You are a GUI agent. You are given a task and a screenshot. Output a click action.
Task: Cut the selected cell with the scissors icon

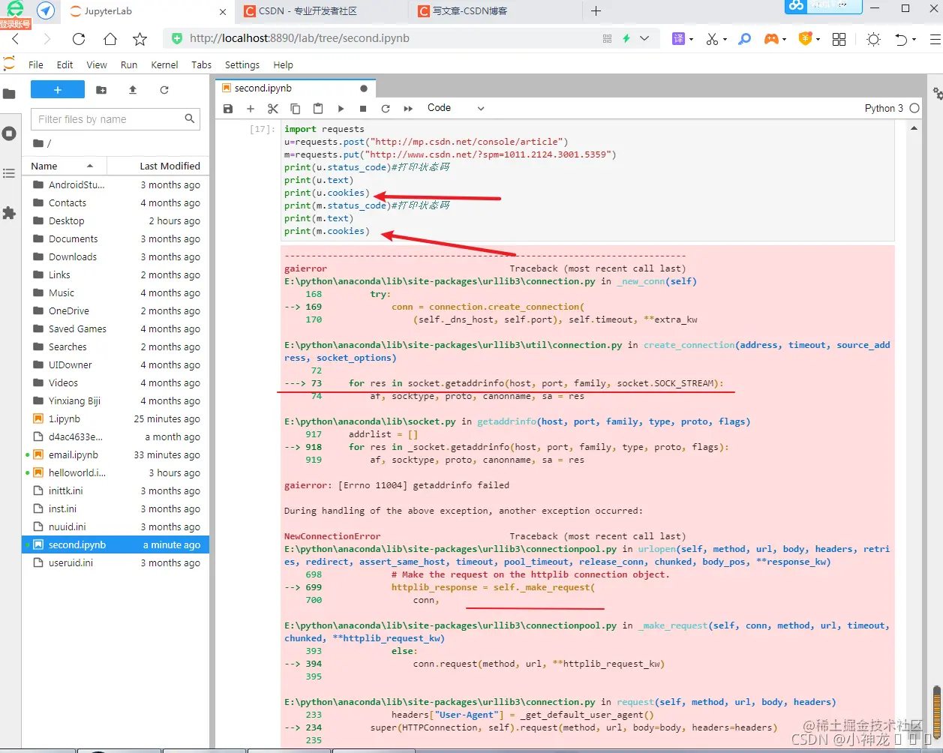click(x=273, y=109)
